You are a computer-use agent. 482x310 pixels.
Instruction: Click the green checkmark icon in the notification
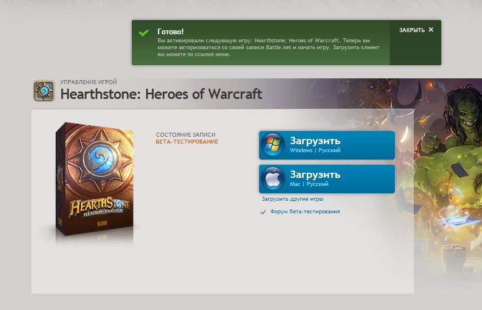pyautogui.click(x=143, y=33)
